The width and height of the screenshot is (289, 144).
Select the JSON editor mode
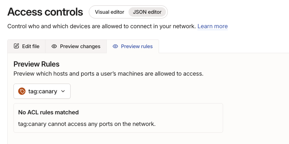(x=147, y=12)
